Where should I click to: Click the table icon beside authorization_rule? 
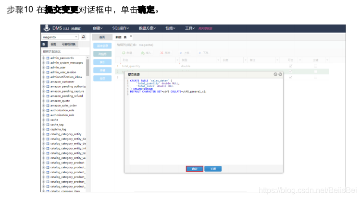48,115
